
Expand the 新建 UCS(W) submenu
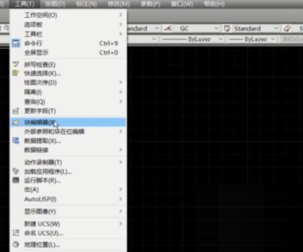[68, 224]
